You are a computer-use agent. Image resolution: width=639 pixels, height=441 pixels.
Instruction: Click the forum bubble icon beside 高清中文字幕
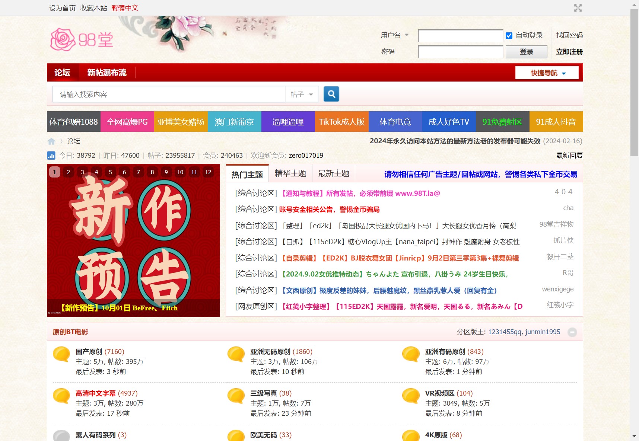pyautogui.click(x=61, y=396)
